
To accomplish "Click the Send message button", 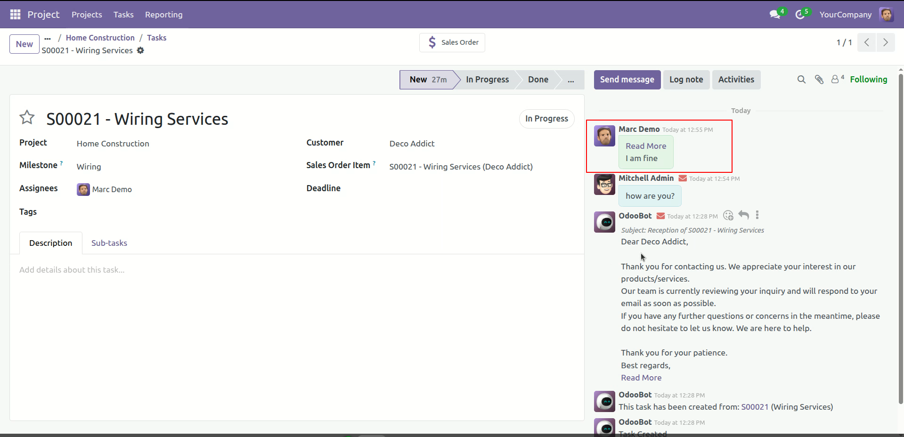I will [x=627, y=80].
